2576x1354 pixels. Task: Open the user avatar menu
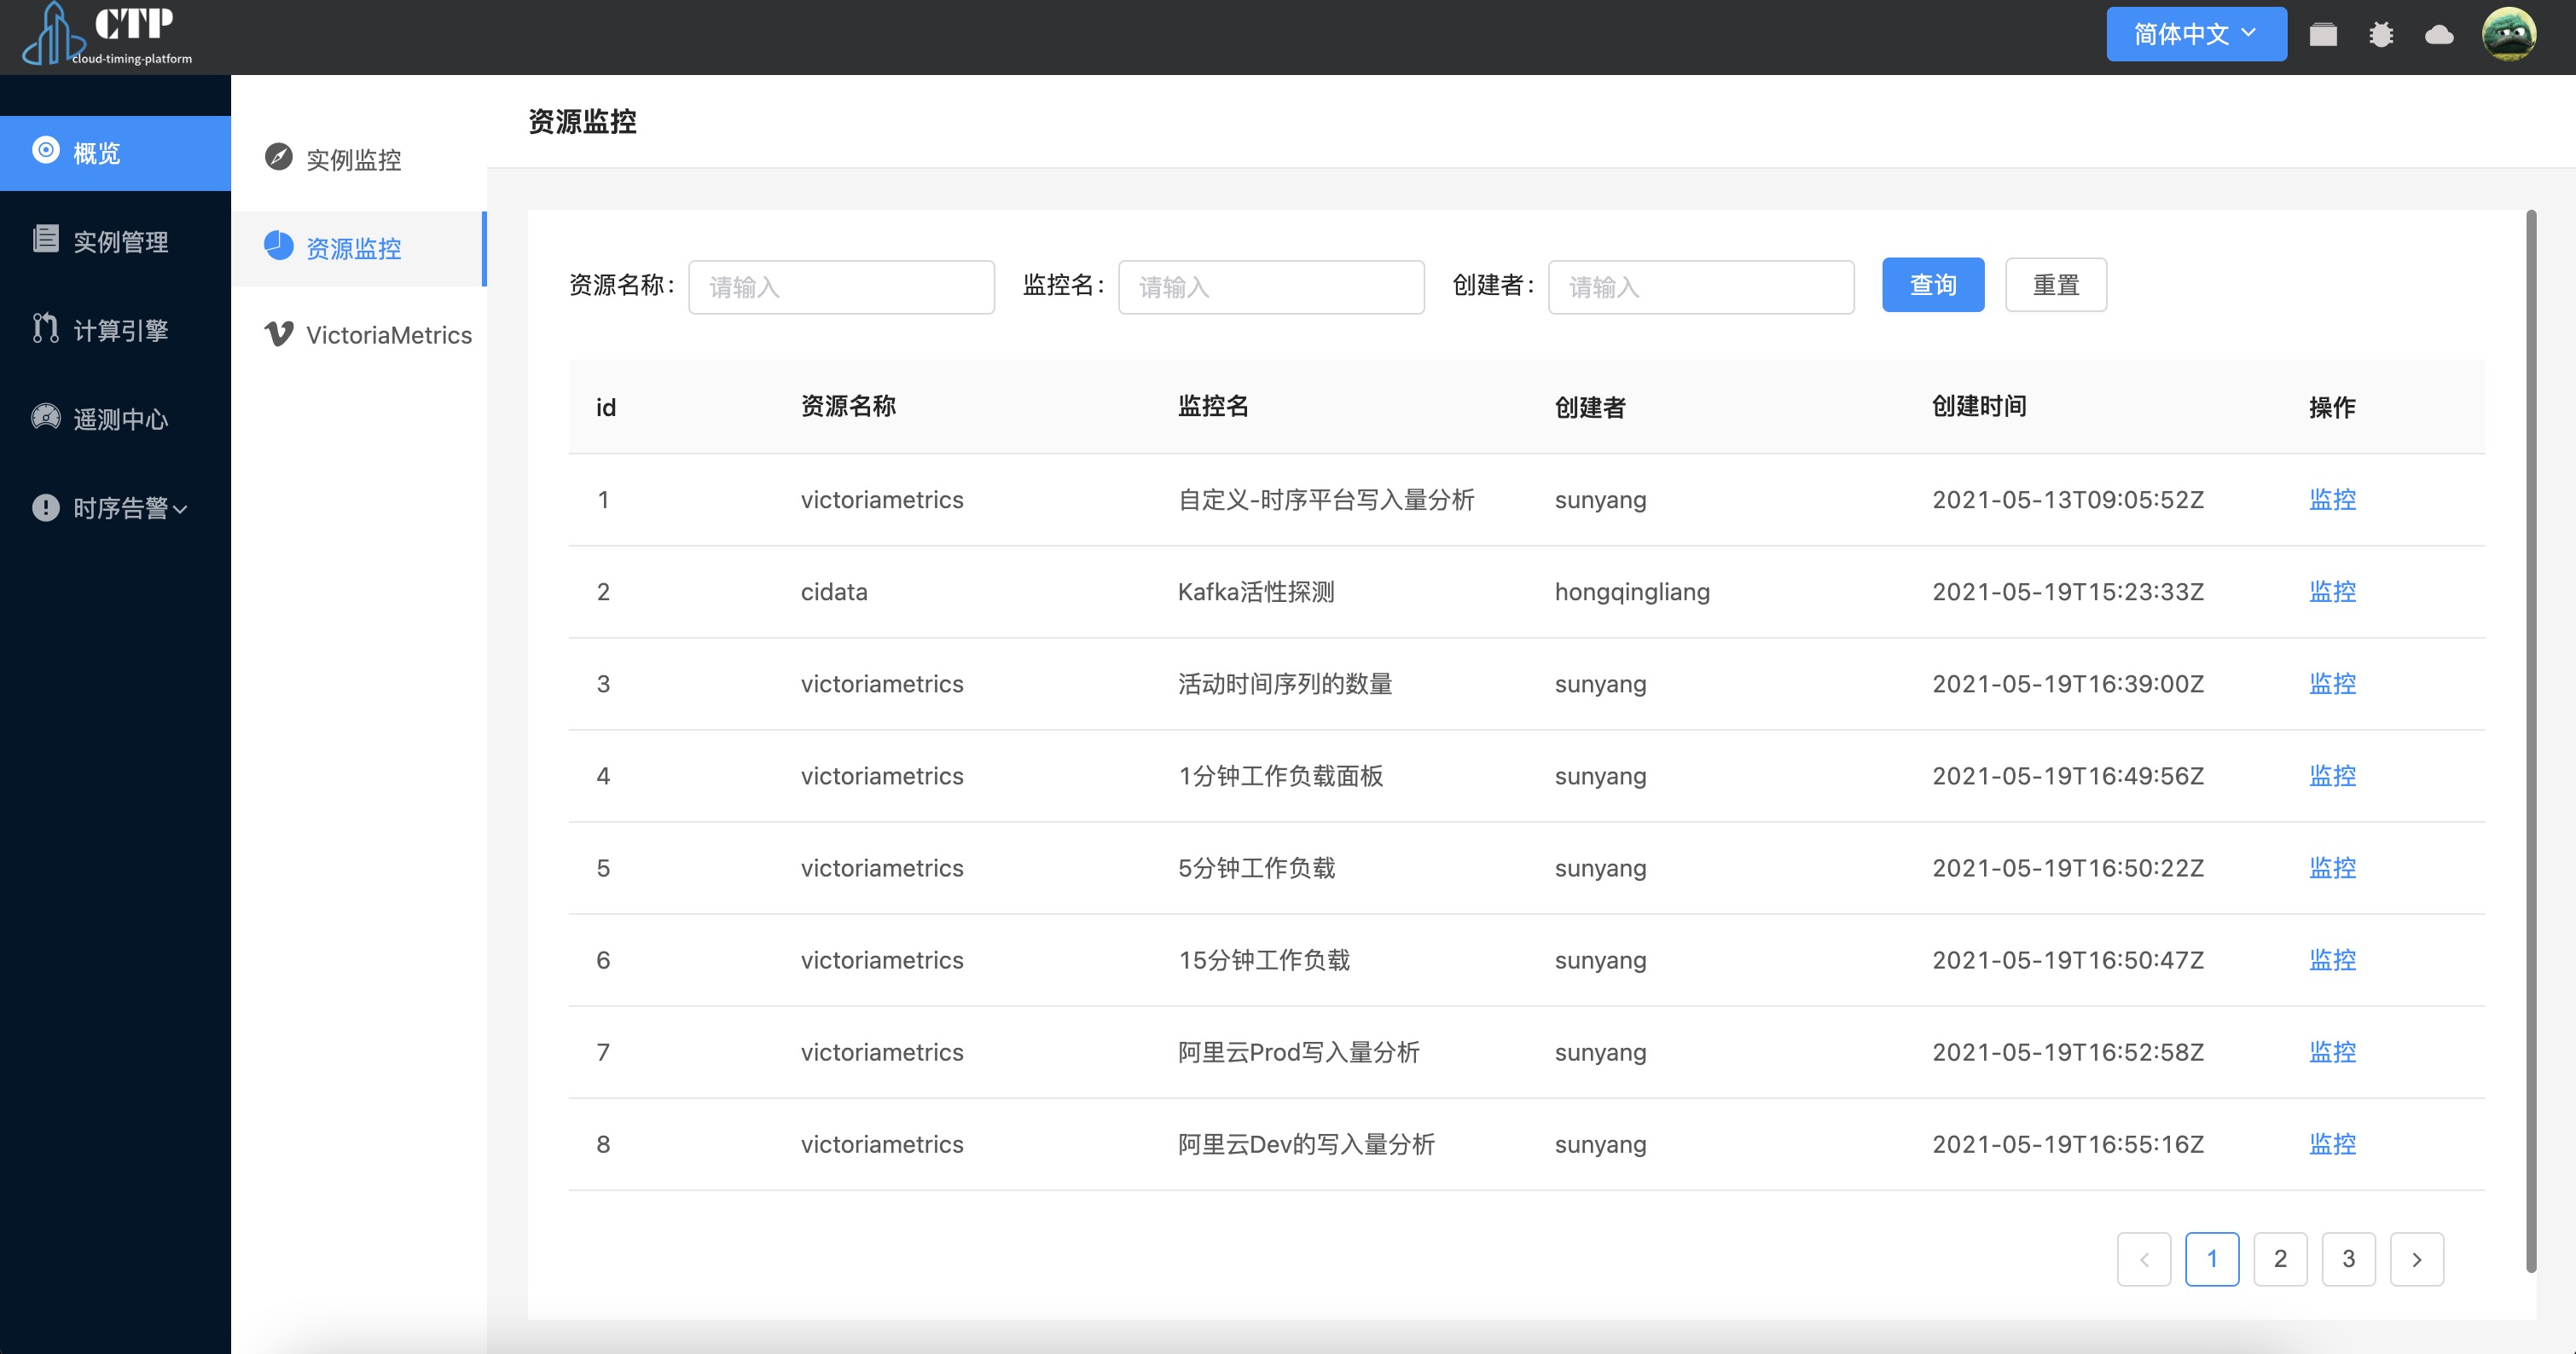(2509, 35)
